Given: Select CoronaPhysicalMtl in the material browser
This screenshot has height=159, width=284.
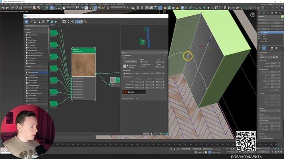Looking at the screenshot, I should [37, 72].
